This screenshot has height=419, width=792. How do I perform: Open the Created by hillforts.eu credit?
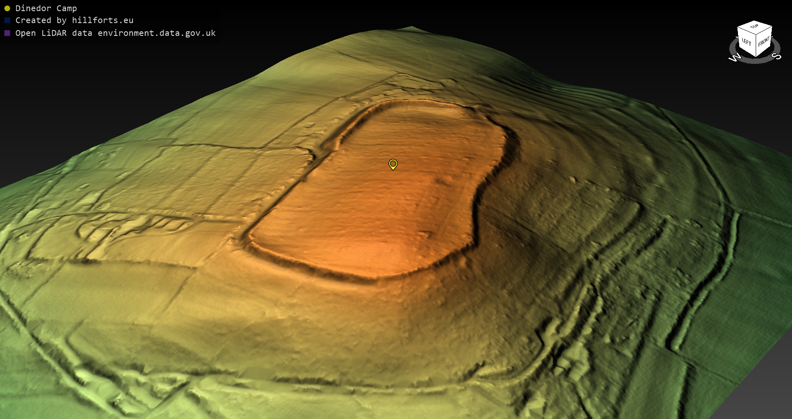(x=74, y=20)
